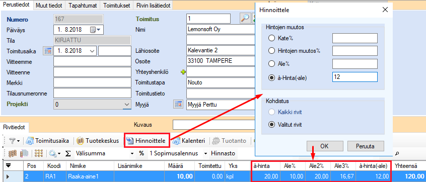Image resolution: width=426 pixels, height=182 pixels.
Task: Click the à-Hinta(-ale) field containing 12
Action: (x=355, y=77)
